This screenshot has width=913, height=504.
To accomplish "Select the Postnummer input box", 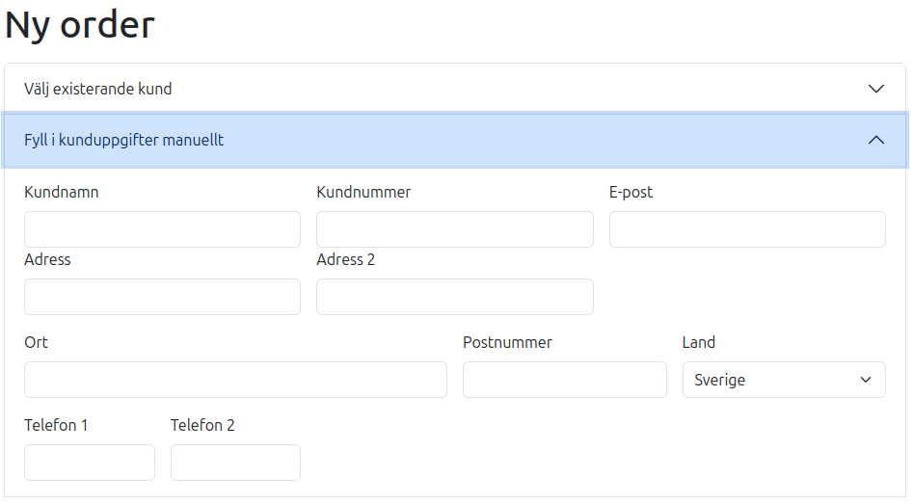I will [x=564, y=380].
